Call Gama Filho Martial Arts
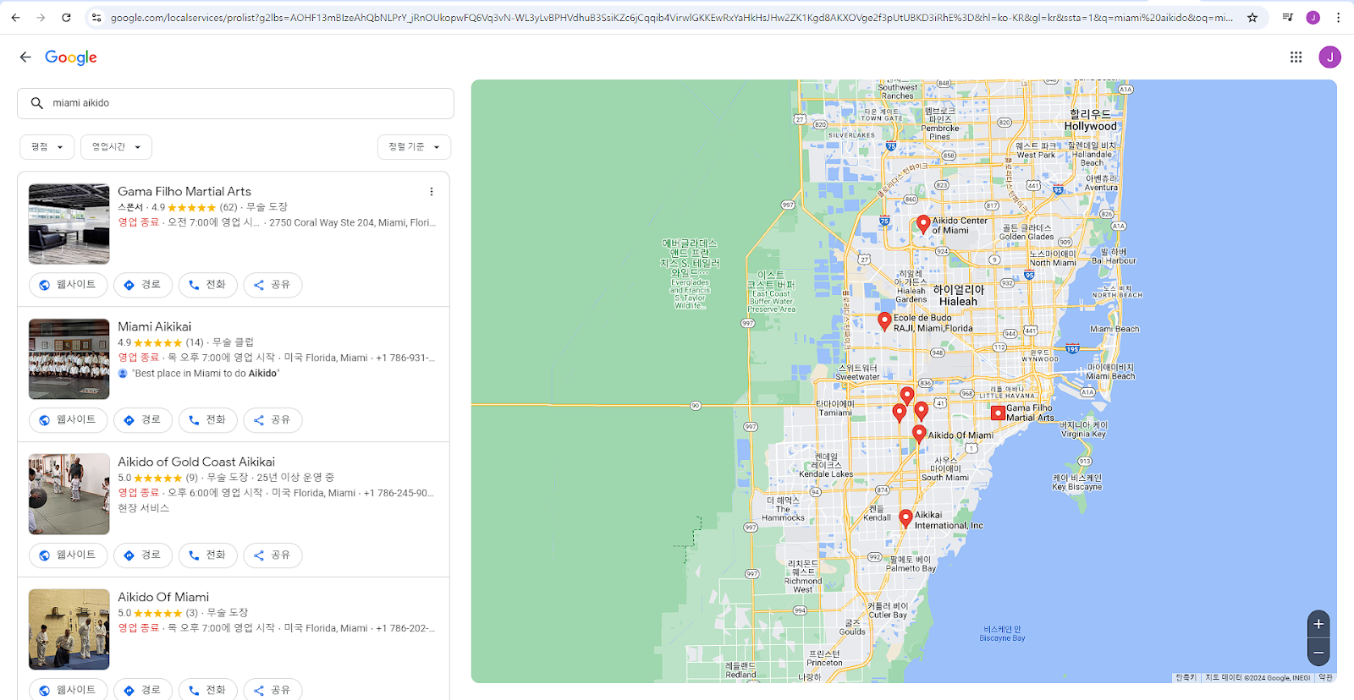Viewport: 1354px width, 700px height. (x=208, y=285)
